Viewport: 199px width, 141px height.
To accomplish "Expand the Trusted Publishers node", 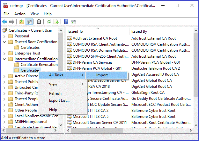I will coord(4,82).
